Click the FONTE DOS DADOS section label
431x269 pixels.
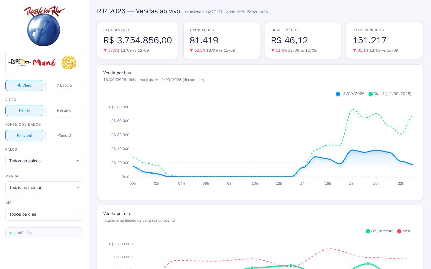23,125
